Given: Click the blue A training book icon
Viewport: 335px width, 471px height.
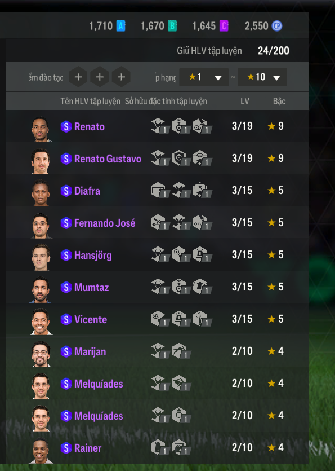Looking at the screenshot, I should pos(120,26).
